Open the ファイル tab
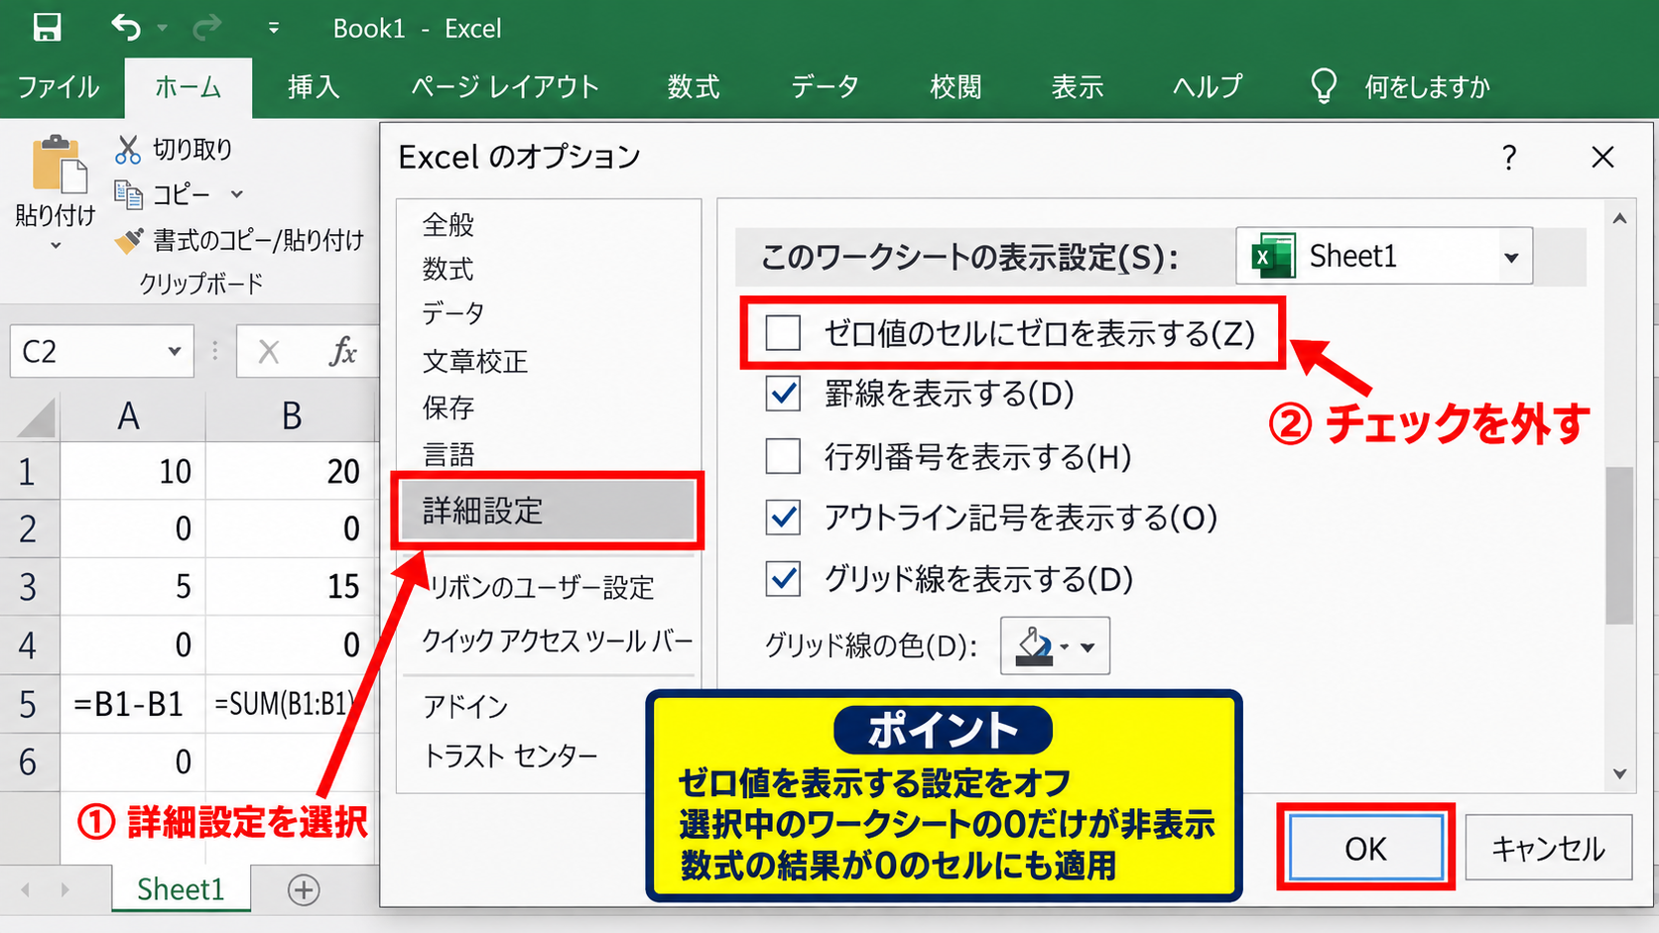 point(59,87)
